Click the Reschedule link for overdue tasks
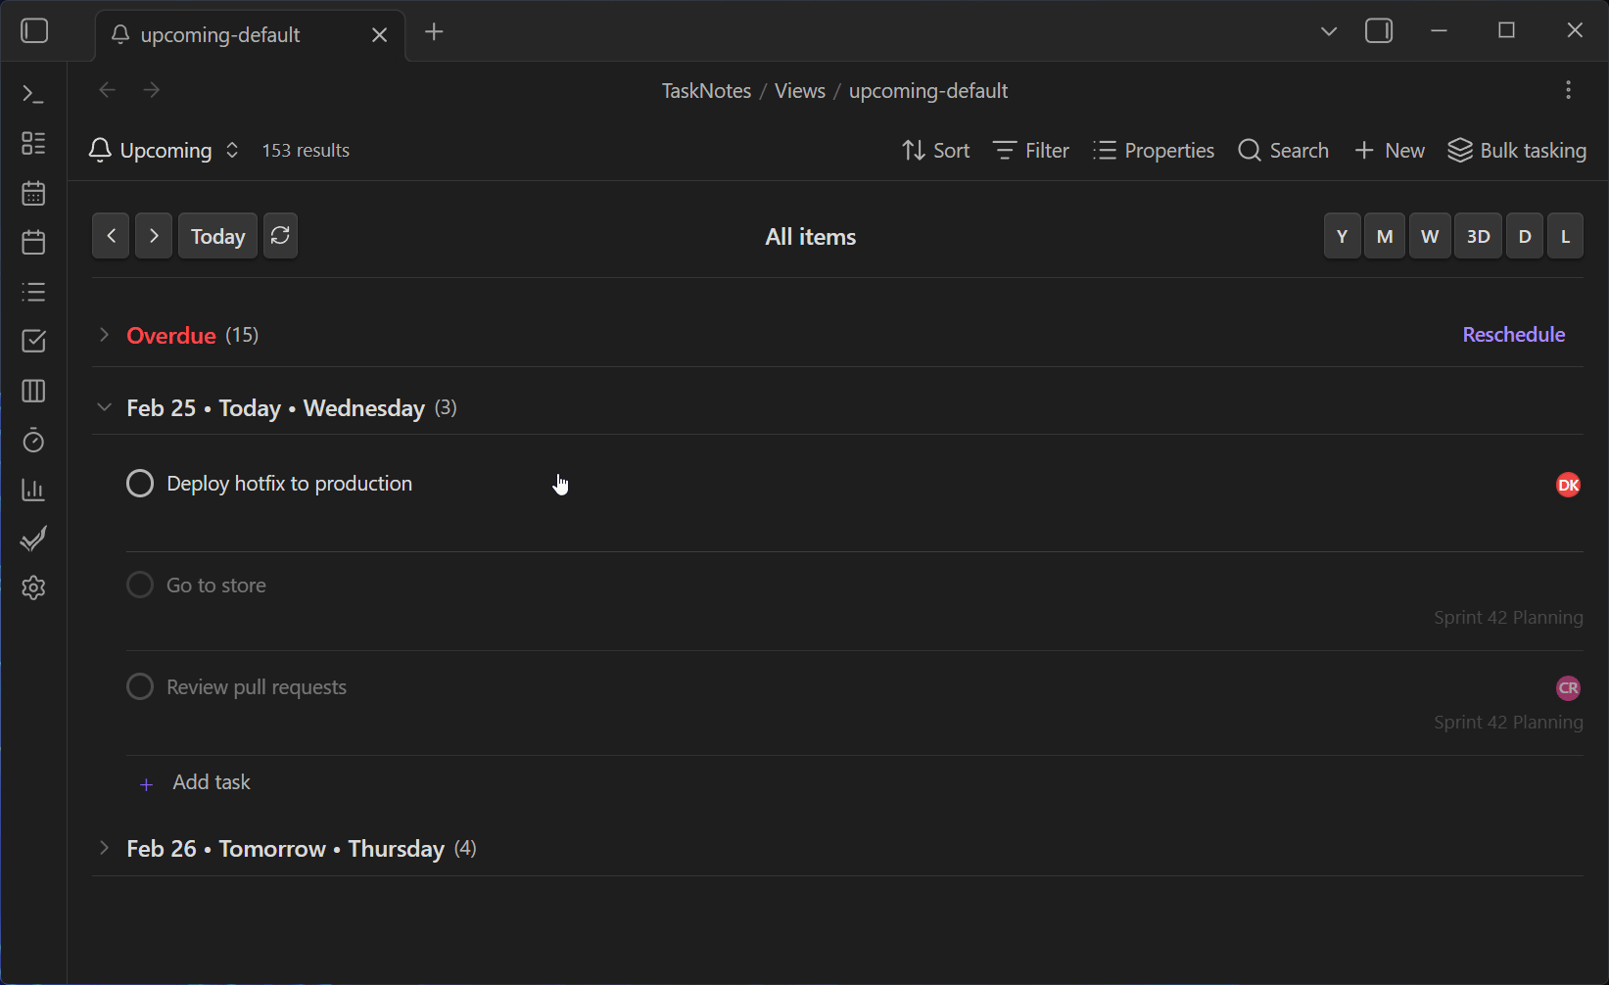Screen dimensions: 1609x985 (x=1513, y=334)
